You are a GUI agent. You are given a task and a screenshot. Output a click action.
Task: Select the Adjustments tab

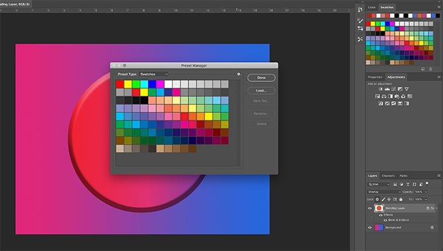[396, 77]
